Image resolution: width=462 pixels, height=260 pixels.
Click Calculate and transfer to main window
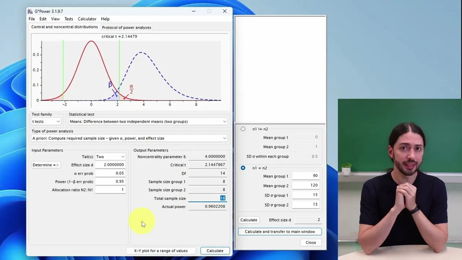pyautogui.click(x=280, y=231)
